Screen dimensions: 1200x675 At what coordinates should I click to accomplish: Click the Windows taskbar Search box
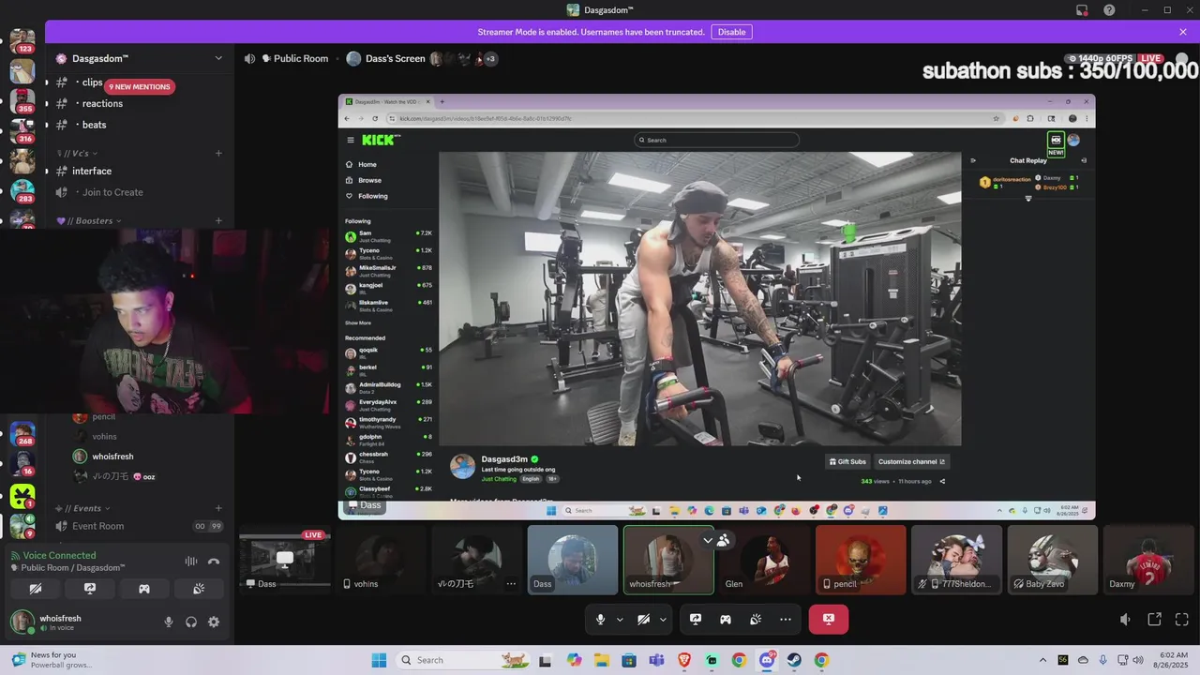[463, 660]
